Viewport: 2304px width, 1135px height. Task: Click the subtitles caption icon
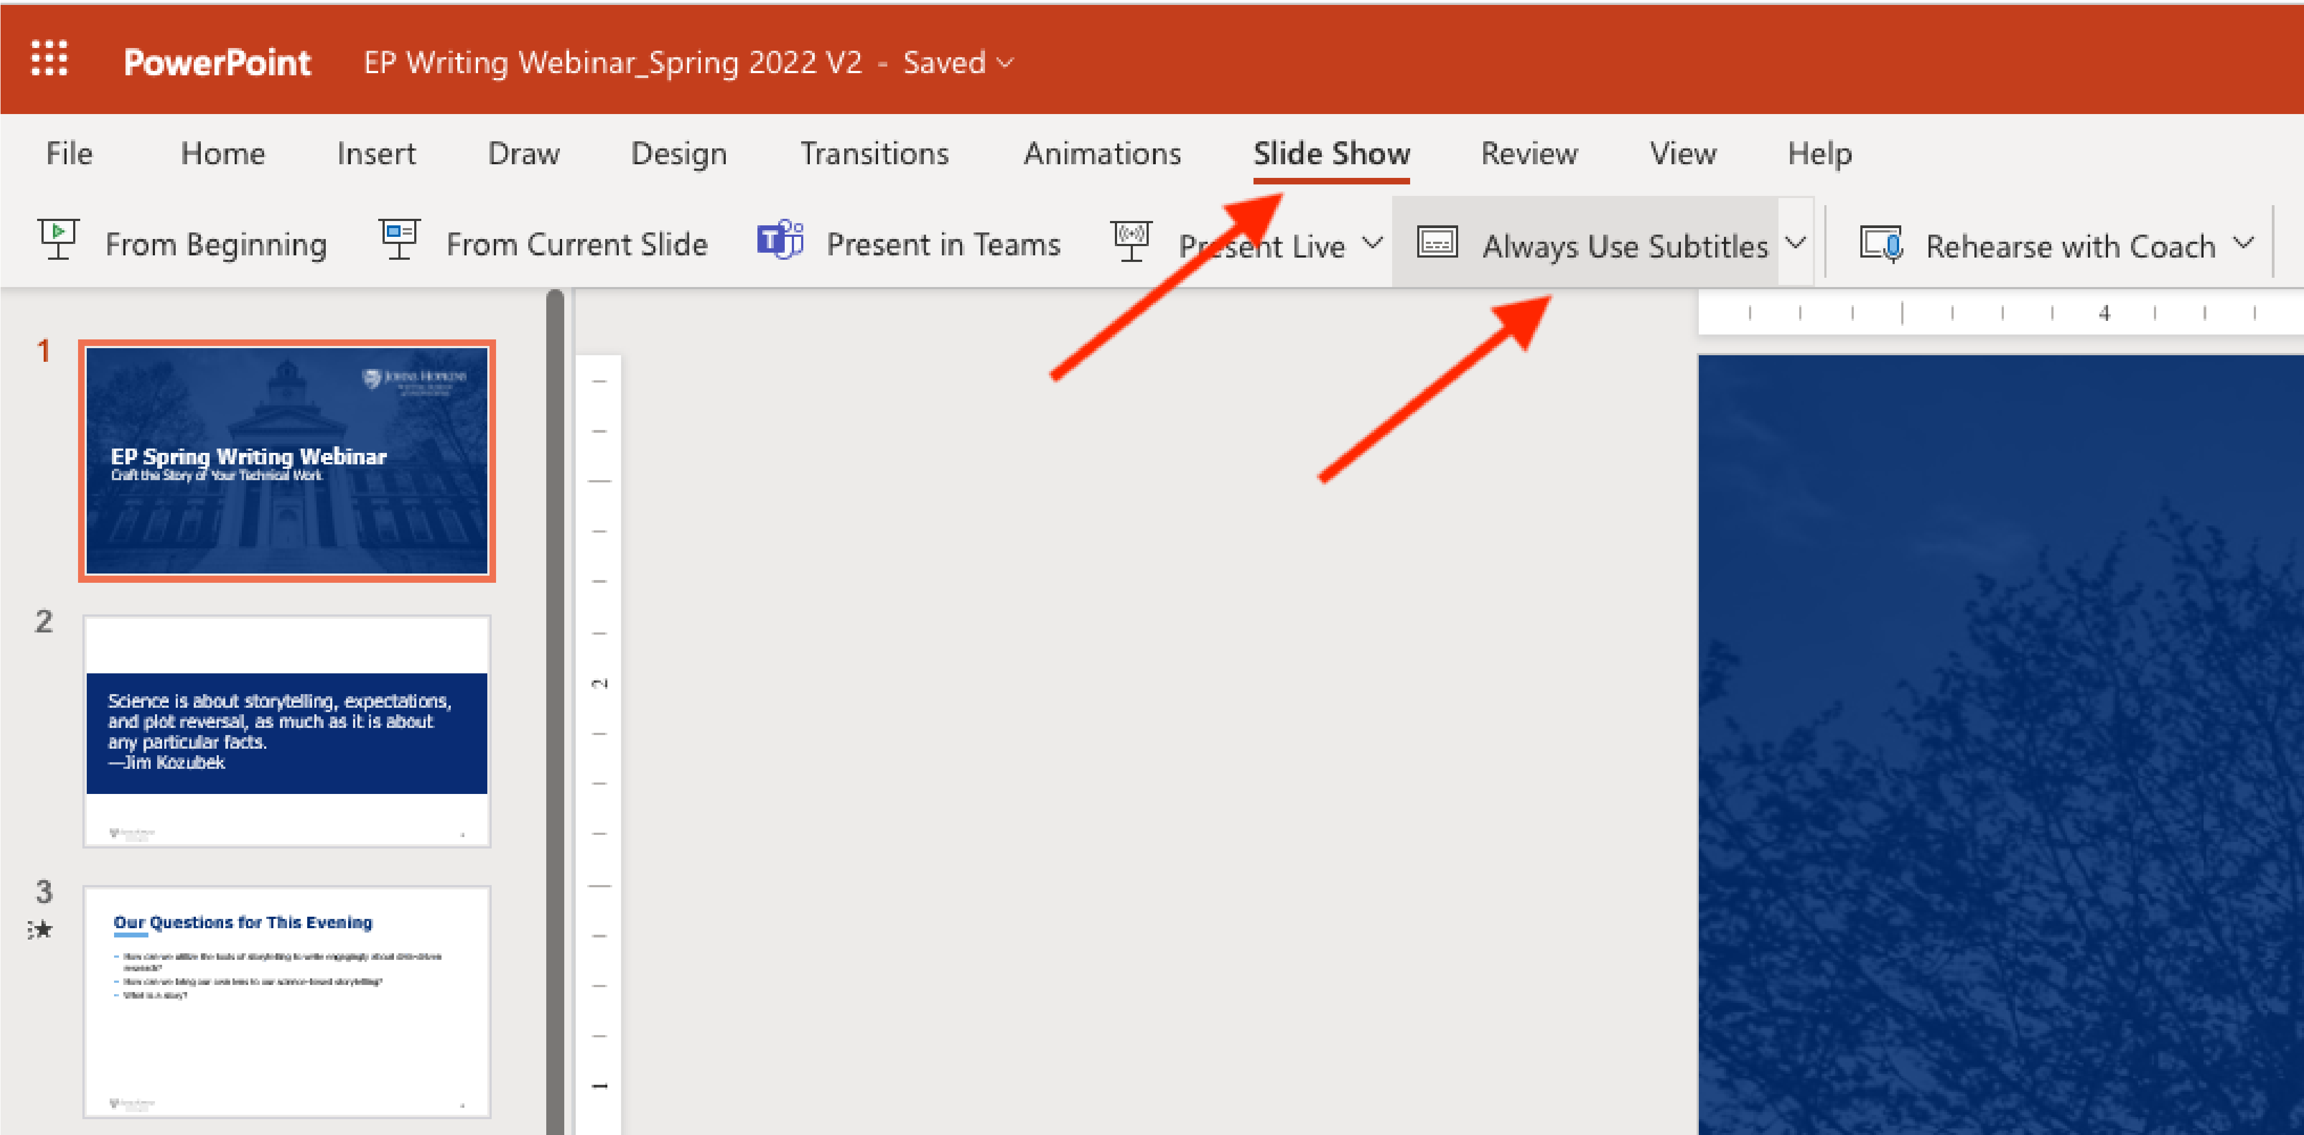1437,242
